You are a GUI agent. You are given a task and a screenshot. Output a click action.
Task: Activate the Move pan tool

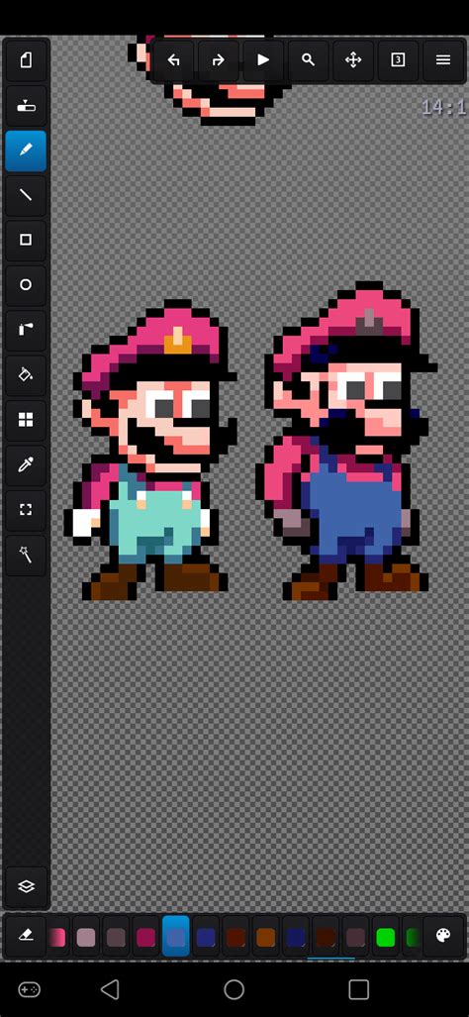coord(353,60)
